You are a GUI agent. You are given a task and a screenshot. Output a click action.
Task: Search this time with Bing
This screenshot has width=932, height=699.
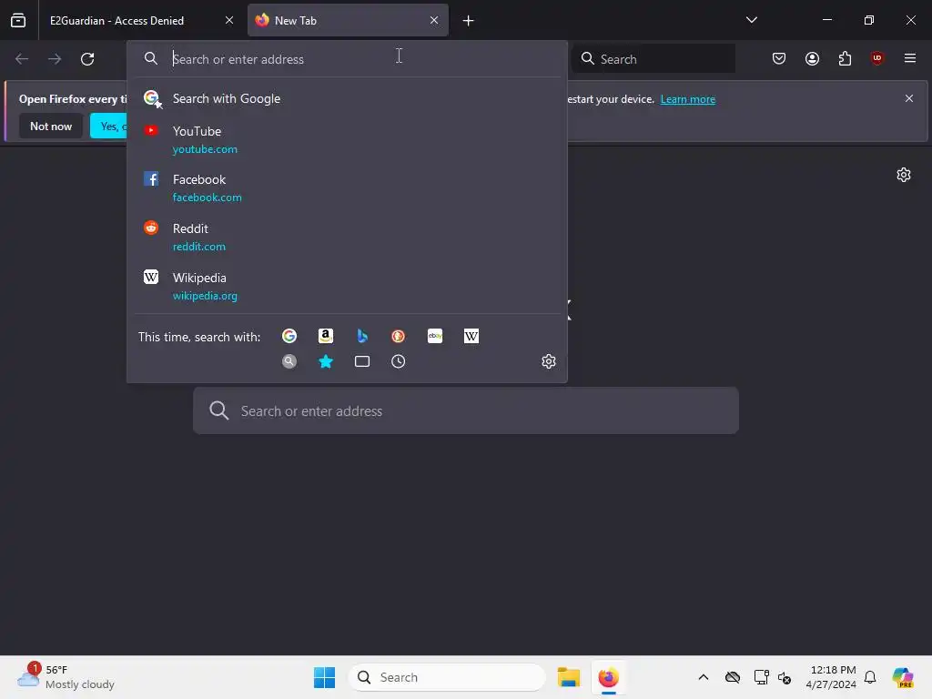[x=362, y=337]
